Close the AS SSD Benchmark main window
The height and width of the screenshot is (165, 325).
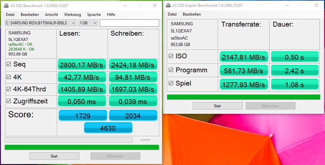[155, 6]
